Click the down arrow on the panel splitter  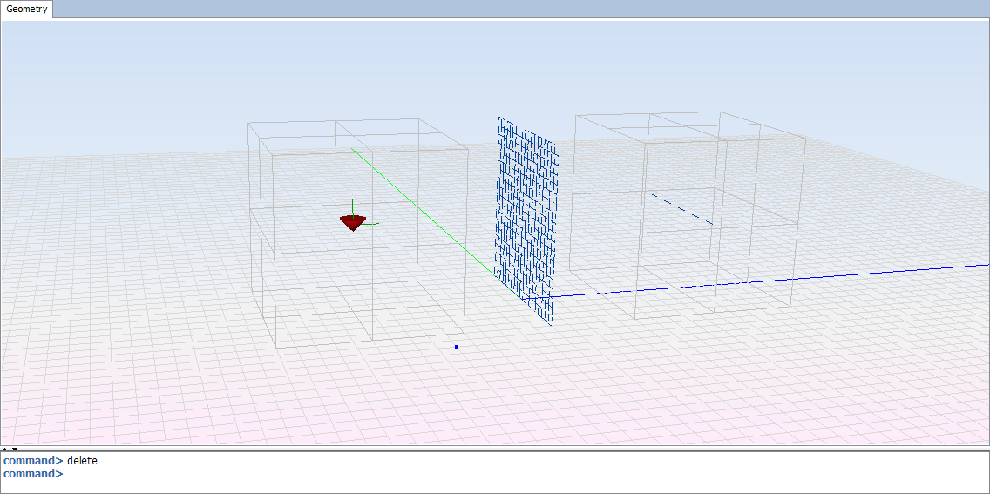point(15,449)
